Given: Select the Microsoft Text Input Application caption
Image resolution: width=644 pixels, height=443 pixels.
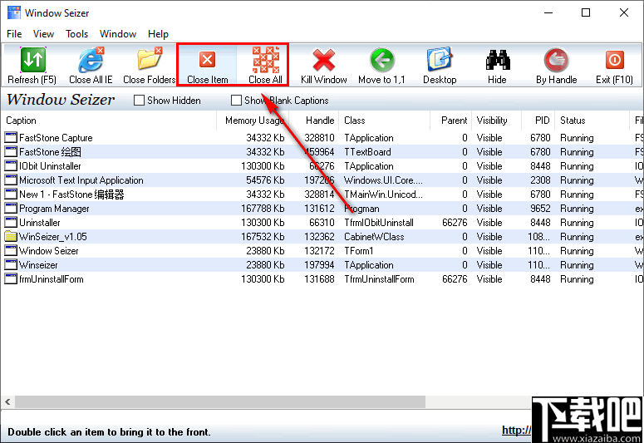Looking at the screenshot, I should (81, 180).
